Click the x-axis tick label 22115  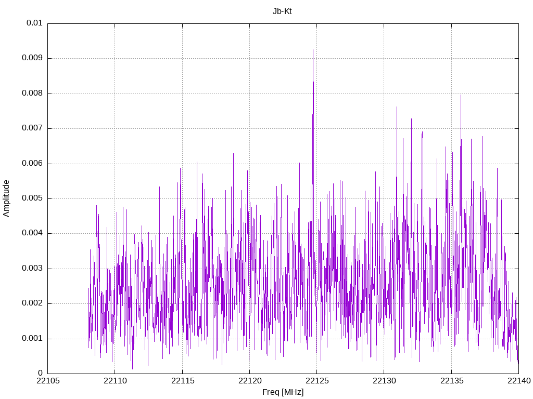click(x=182, y=381)
